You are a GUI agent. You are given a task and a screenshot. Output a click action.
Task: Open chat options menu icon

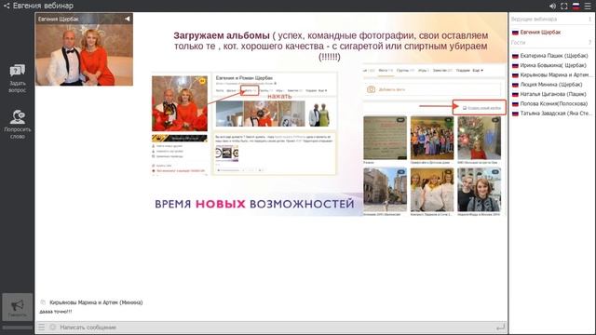[x=41, y=327]
